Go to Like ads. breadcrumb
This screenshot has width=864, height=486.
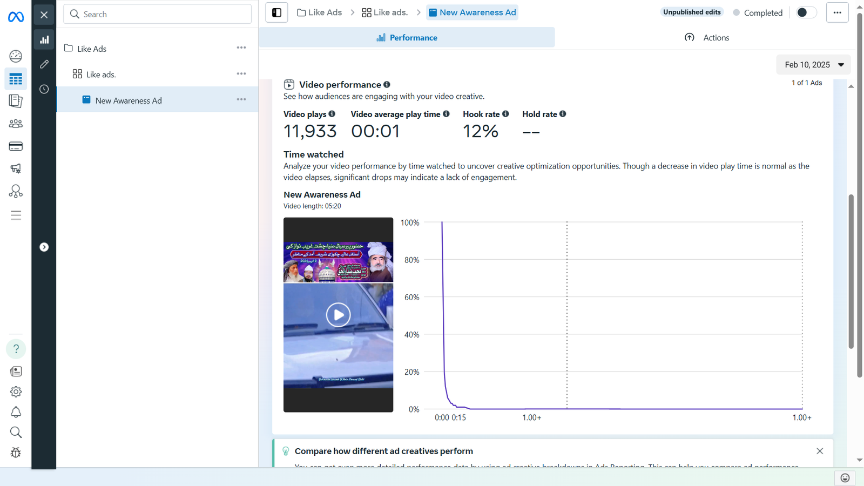[385, 12]
